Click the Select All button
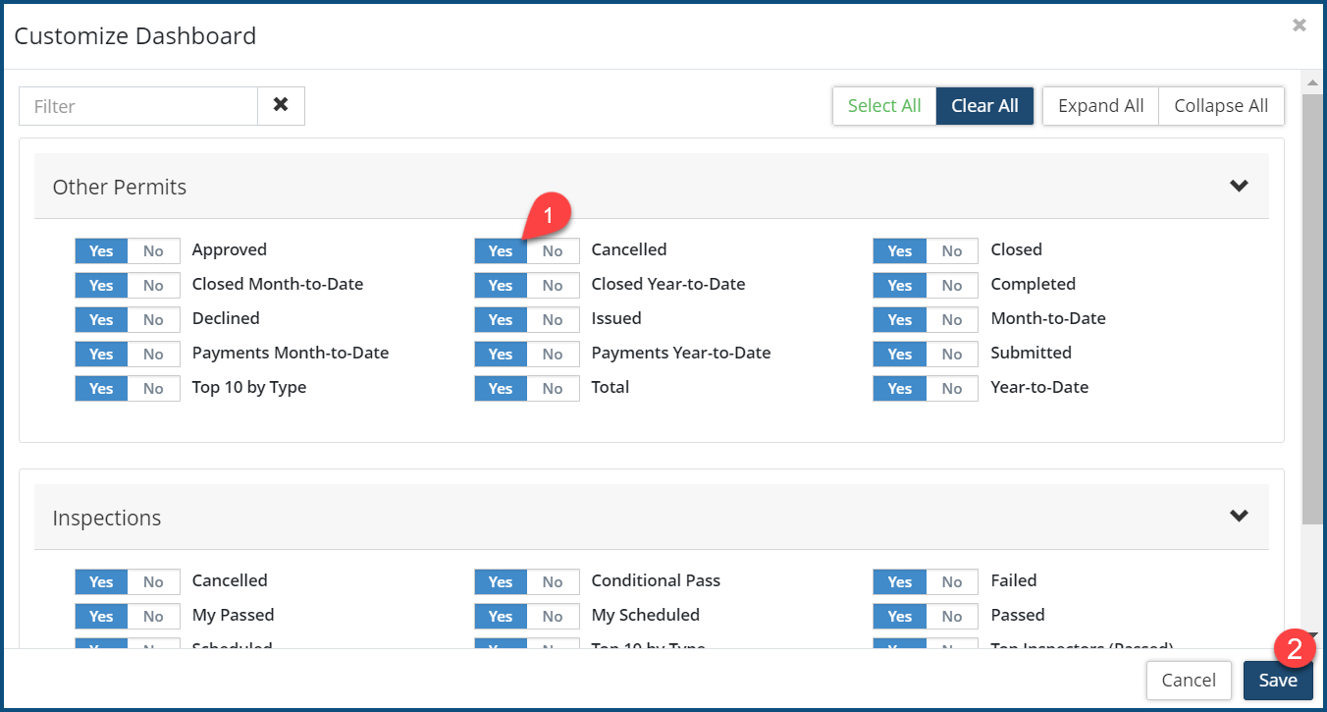 [884, 106]
